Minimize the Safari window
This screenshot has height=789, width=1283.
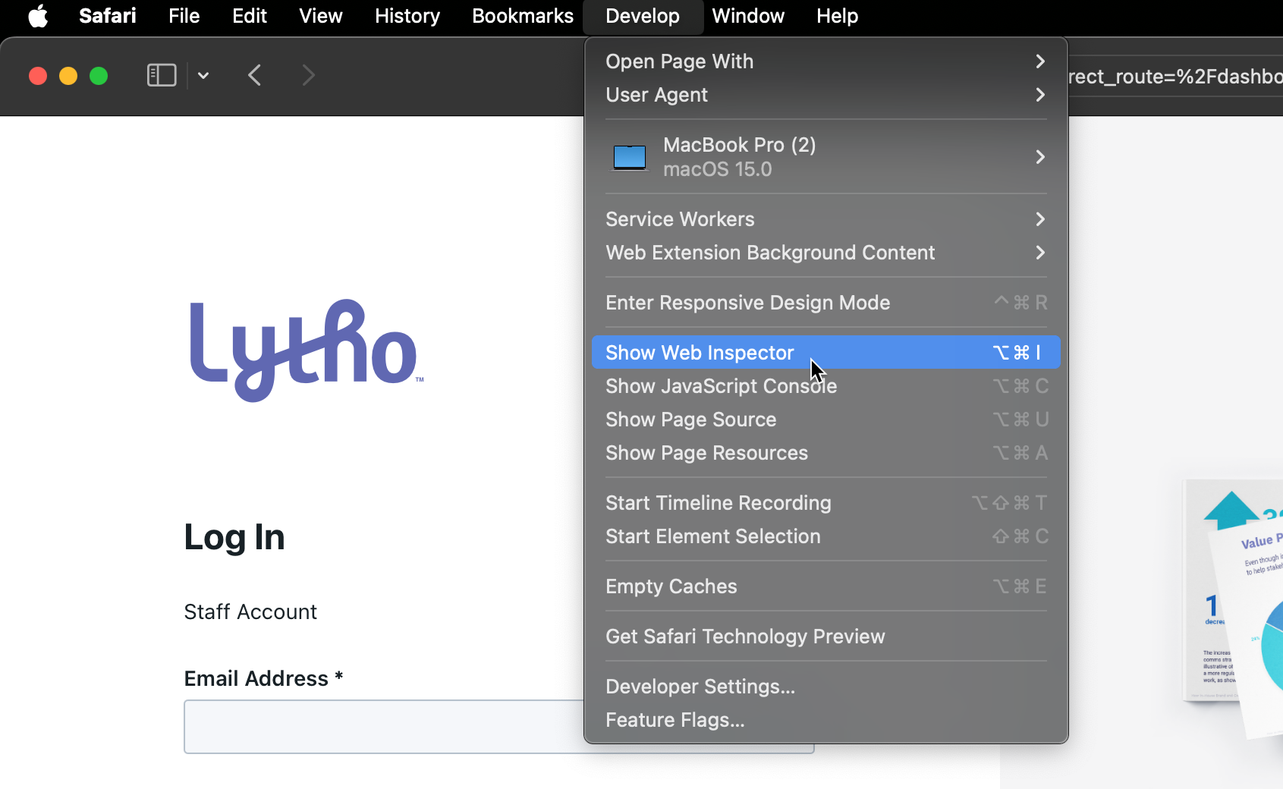[x=68, y=76]
